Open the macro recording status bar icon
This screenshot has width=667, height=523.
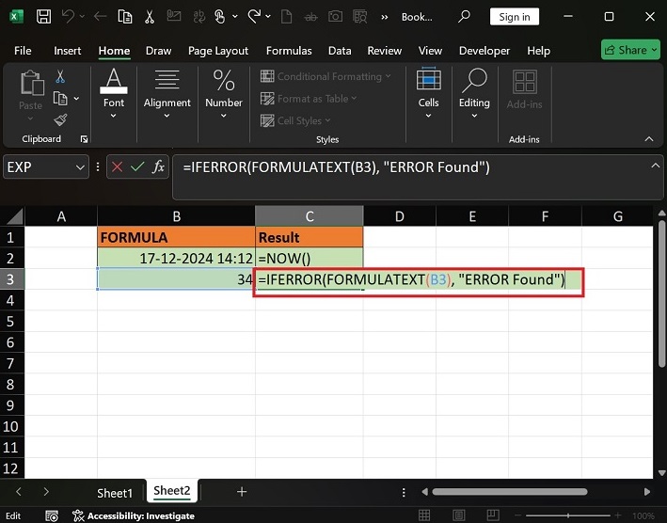tap(53, 515)
